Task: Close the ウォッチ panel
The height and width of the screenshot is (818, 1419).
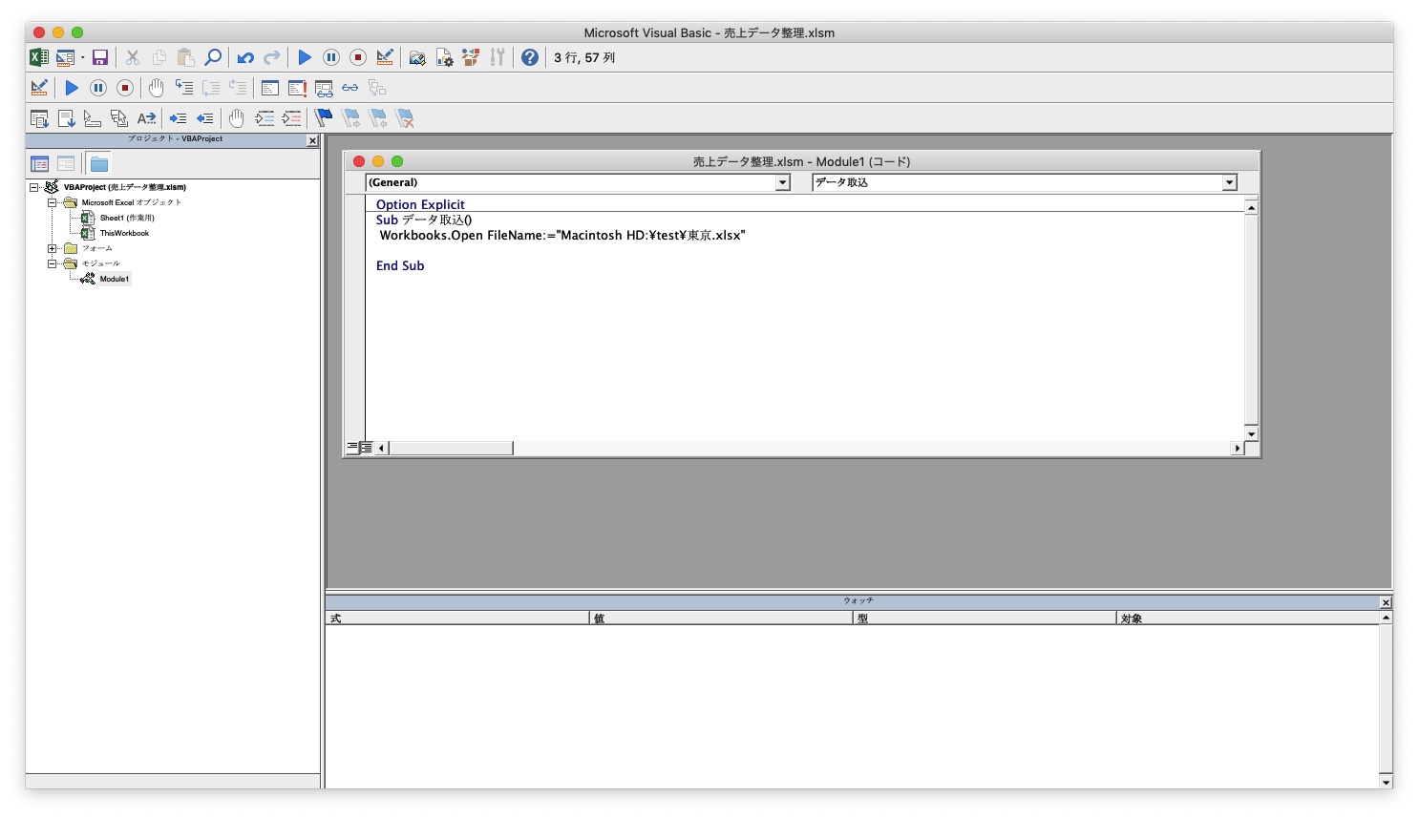Action: pyautogui.click(x=1386, y=602)
